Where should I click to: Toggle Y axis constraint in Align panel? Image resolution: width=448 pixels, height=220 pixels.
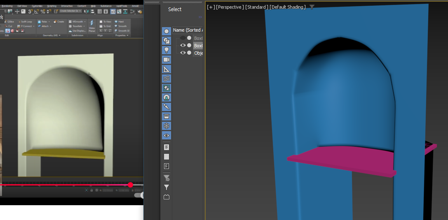coord(106,31)
